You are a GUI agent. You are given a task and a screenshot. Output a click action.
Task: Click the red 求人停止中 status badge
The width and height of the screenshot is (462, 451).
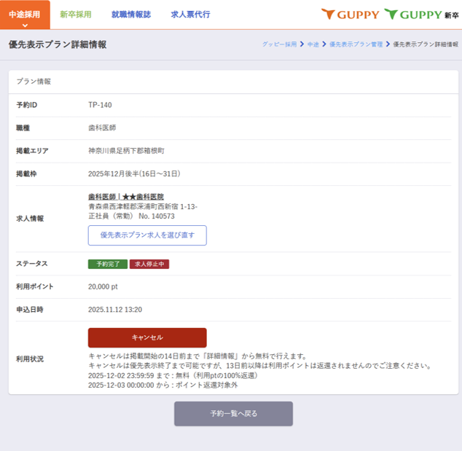point(149,264)
